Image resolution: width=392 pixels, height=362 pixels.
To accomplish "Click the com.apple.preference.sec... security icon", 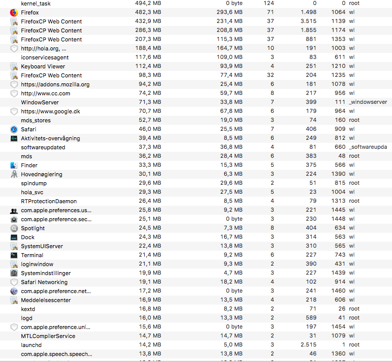I will (14, 220).
